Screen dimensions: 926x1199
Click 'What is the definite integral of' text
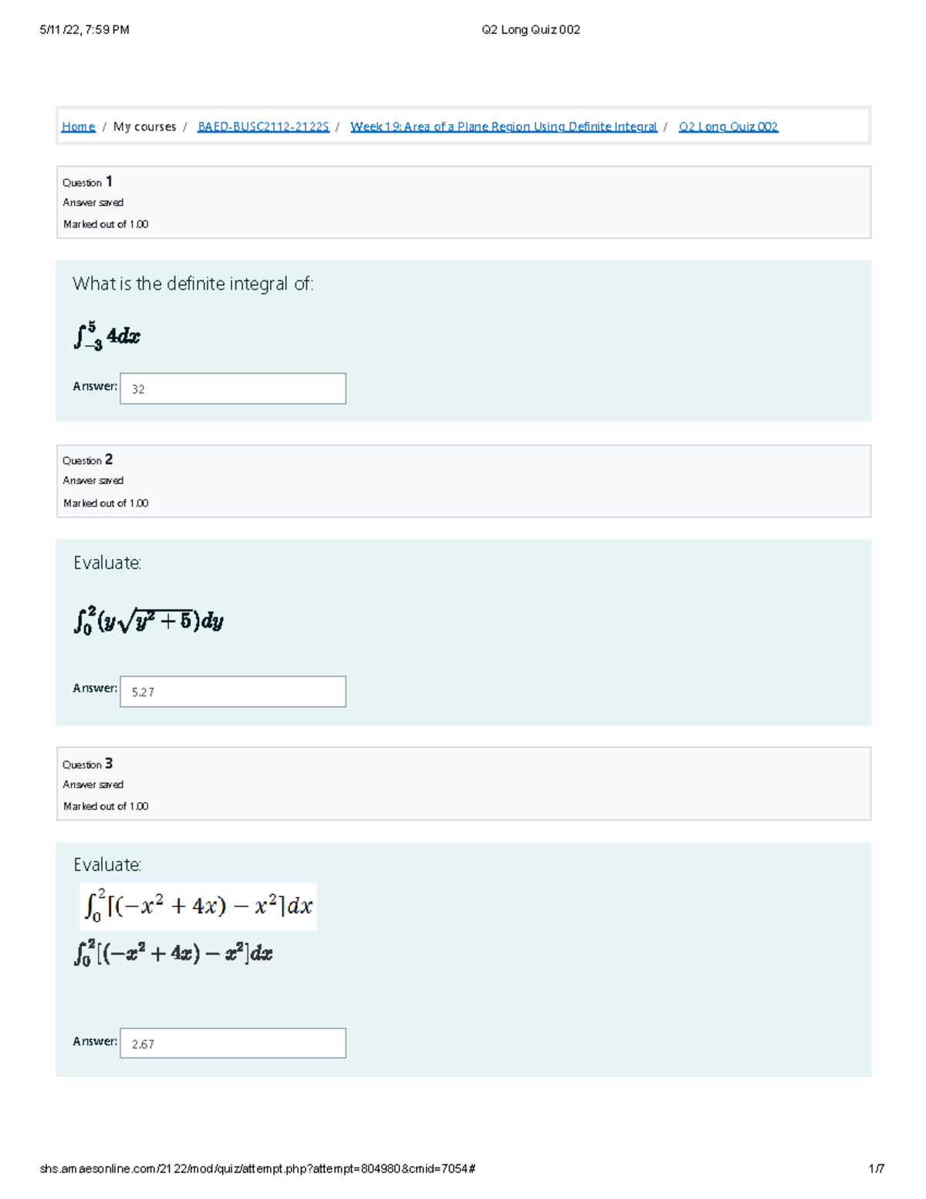coord(193,284)
